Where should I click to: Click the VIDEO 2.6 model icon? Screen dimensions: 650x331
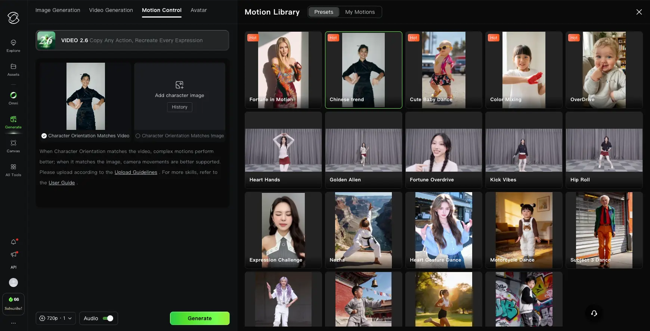(46, 40)
